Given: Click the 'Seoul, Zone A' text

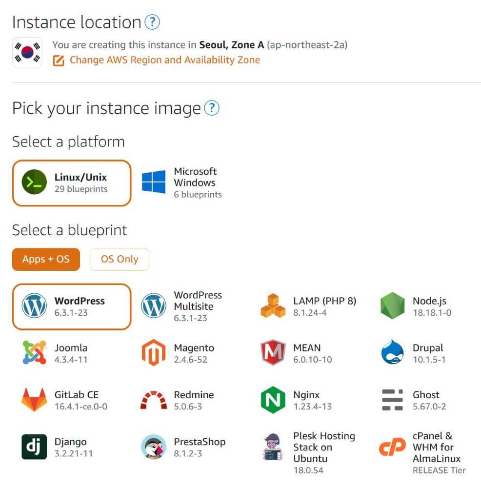Looking at the screenshot, I should pos(232,45).
